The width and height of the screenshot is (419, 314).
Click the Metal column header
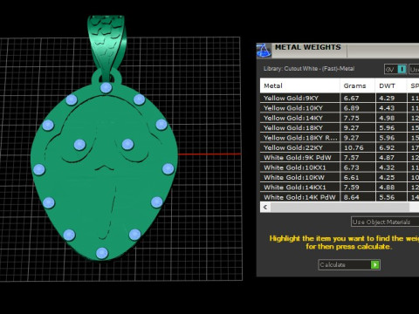click(x=299, y=85)
